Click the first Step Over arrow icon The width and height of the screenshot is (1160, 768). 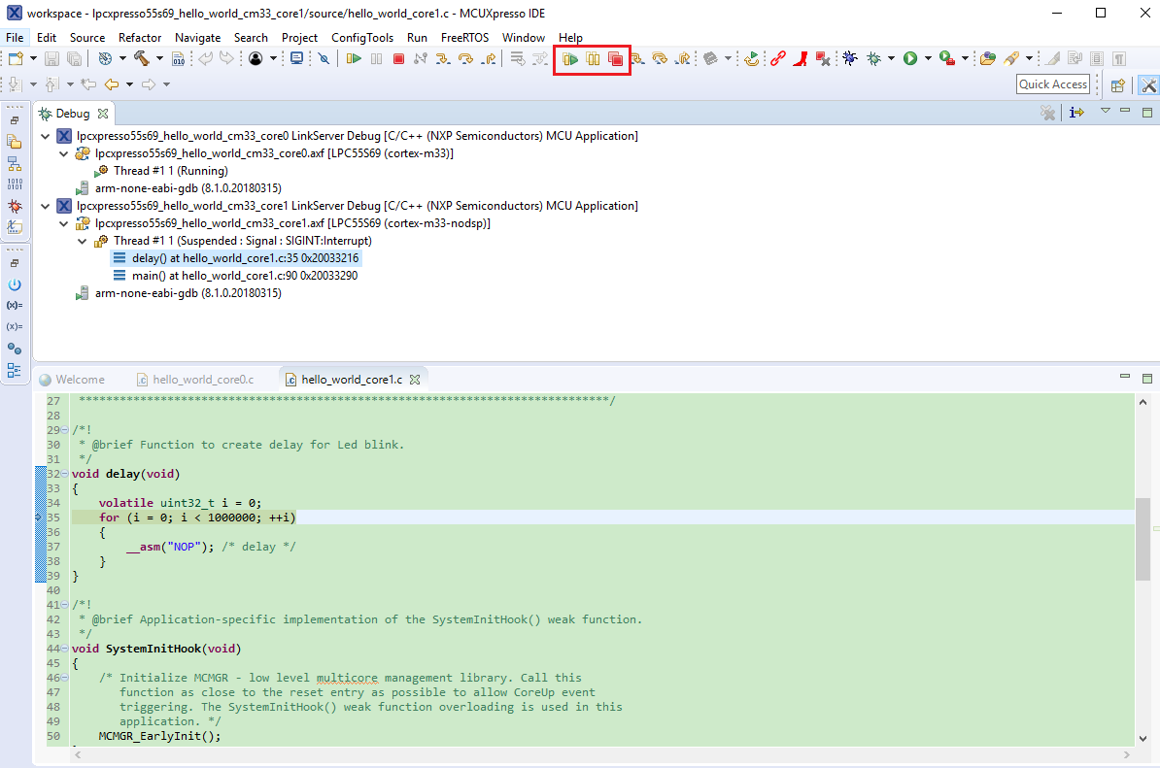pyautogui.click(x=465, y=58)
